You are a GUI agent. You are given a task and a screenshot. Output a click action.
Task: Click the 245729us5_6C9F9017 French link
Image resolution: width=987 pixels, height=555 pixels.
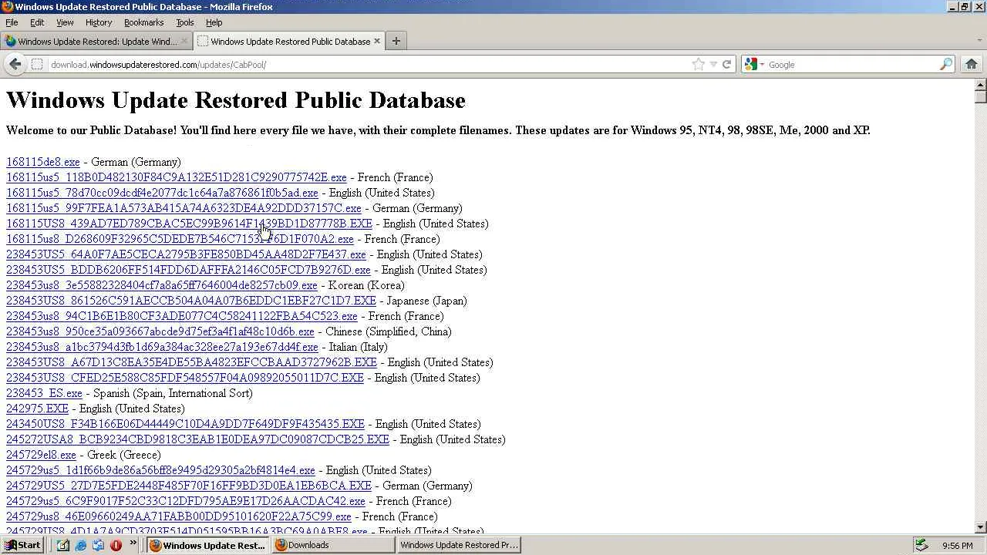[186, 501]
